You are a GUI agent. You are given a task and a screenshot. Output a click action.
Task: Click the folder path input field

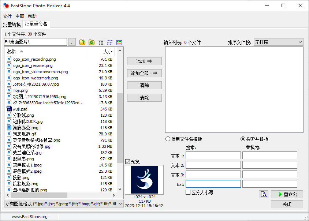(x=36, y=42)
